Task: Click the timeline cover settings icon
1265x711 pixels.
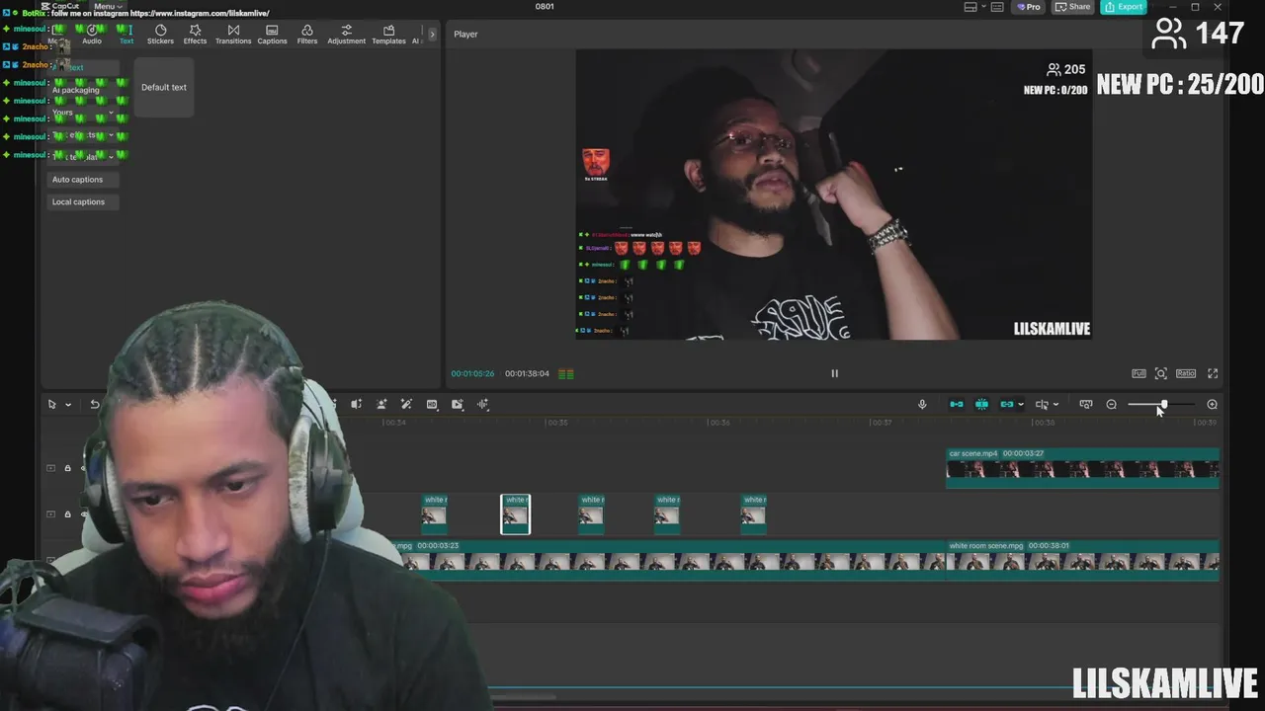Action: (1086, 404)
